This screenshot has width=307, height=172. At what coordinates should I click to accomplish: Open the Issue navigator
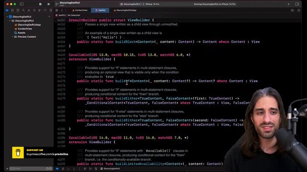(29, 10)
